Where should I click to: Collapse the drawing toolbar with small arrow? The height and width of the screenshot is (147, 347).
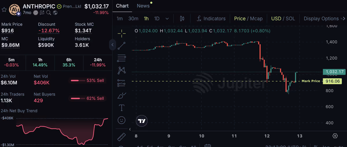click(130, 129)
